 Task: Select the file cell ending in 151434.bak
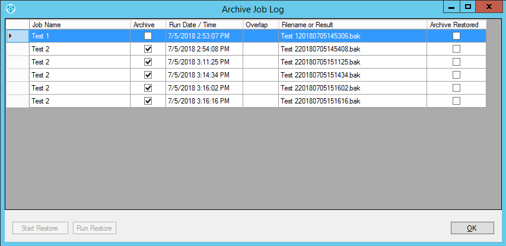click(352, 75)
